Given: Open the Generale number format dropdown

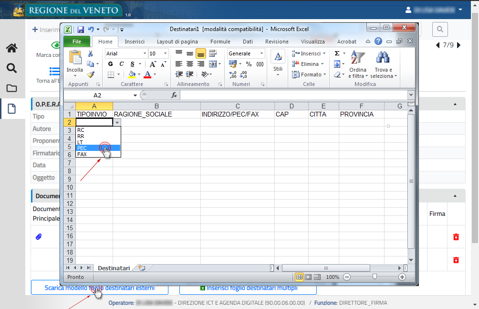Looking at the screenshot, I should 261,53.
